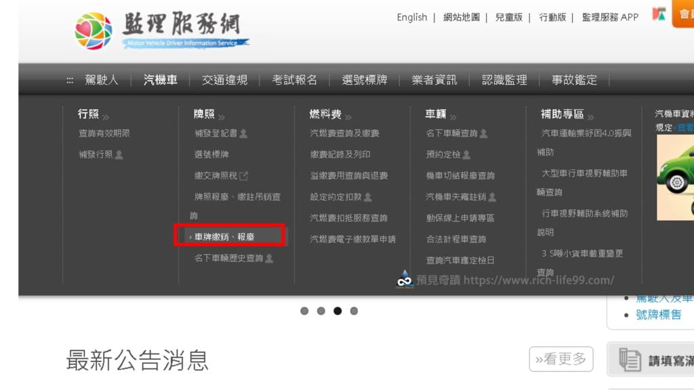Expand the 燃料費 category heading arrows

pos(348,117)
